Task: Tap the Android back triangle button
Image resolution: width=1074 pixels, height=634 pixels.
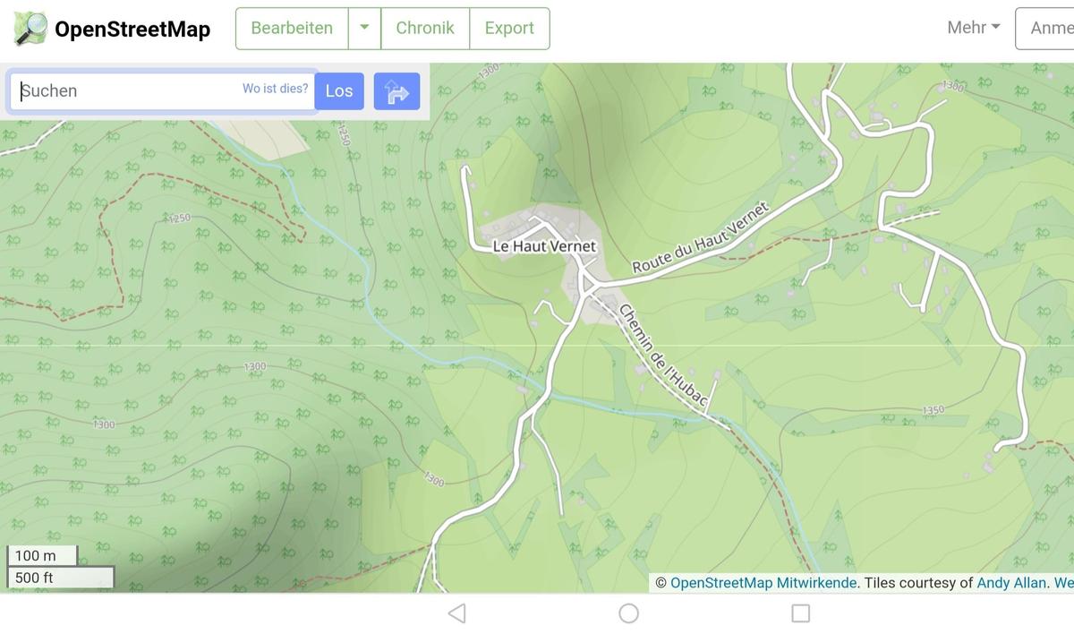Action: (x=456, y=613)
